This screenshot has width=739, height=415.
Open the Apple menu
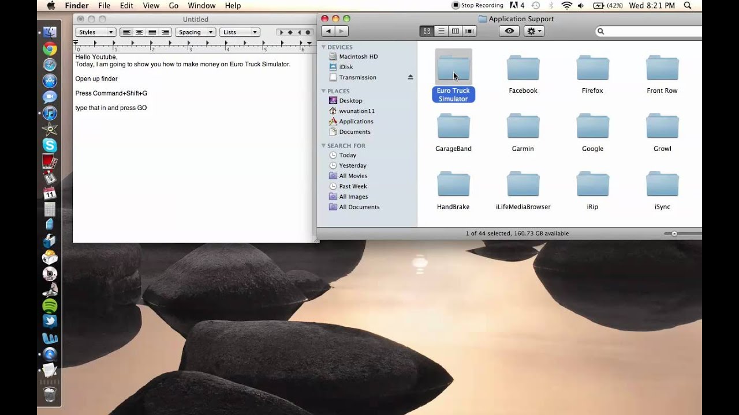[x=50, y=5]
